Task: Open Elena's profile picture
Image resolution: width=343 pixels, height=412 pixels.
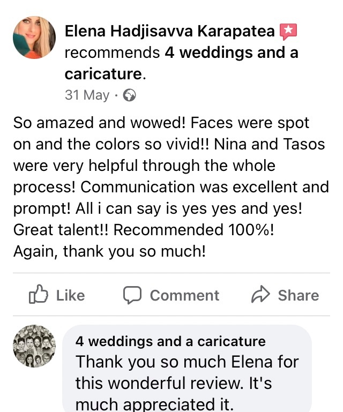Action: click(x=34, y=37)
